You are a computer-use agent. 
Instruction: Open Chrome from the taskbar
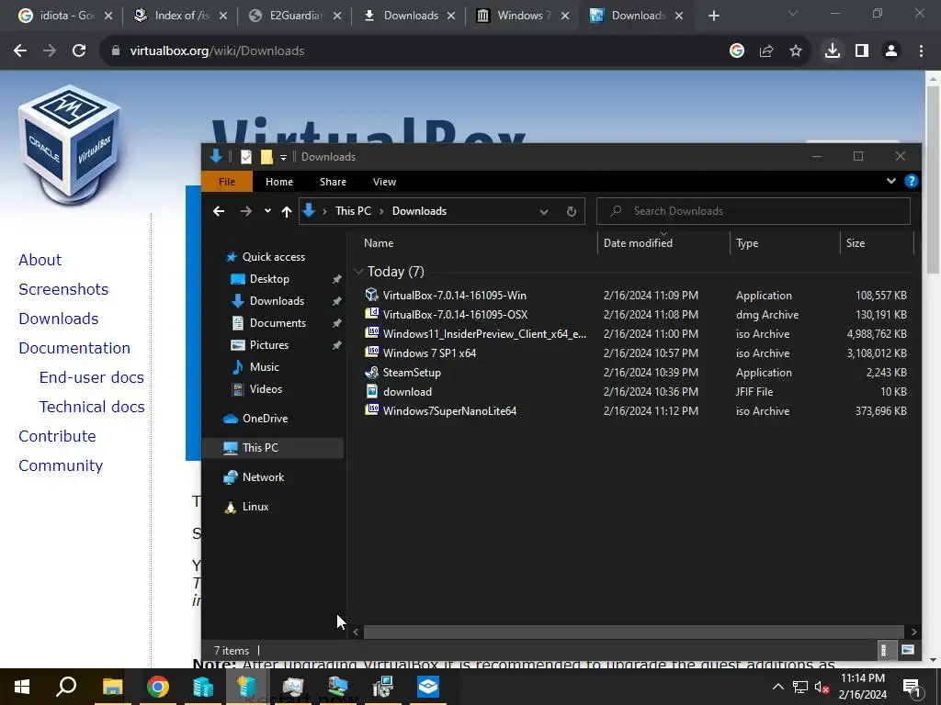[158, 687]
